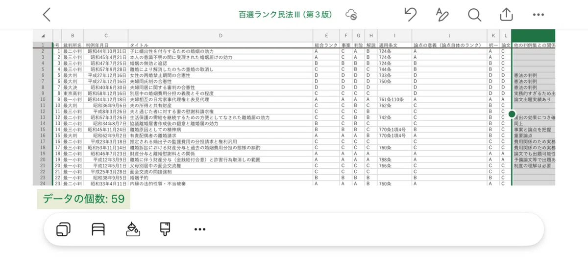
Task: Select article cell 788条
Action: (395, 159)
